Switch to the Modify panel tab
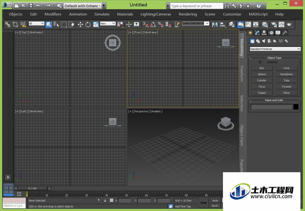This screenshot has width=305, height=211. pos(257,33)
